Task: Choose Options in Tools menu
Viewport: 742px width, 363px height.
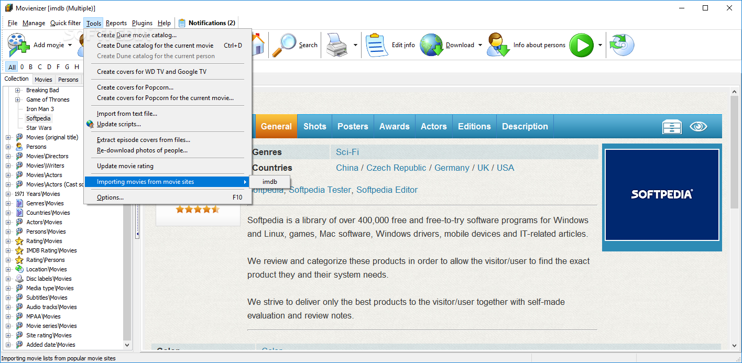Action: click(168, 197)
